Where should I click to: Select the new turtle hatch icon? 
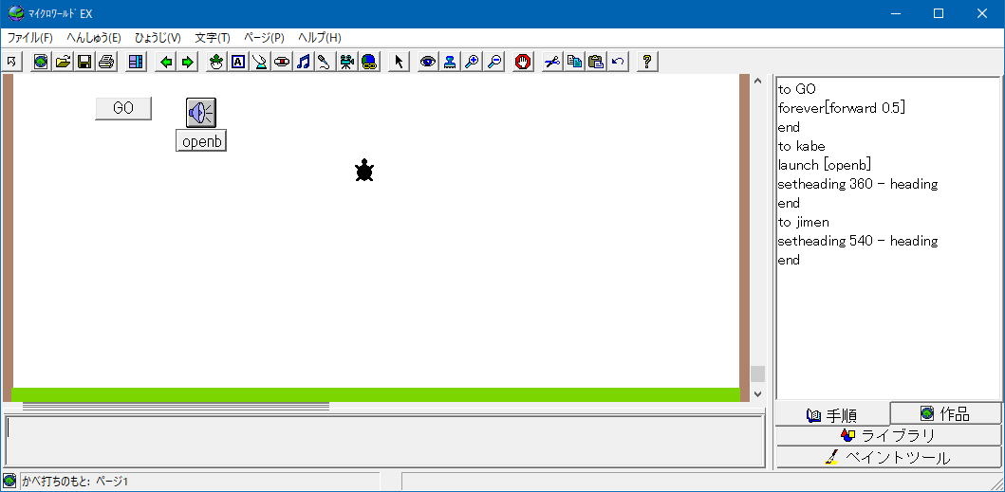[x=216, y=63]
